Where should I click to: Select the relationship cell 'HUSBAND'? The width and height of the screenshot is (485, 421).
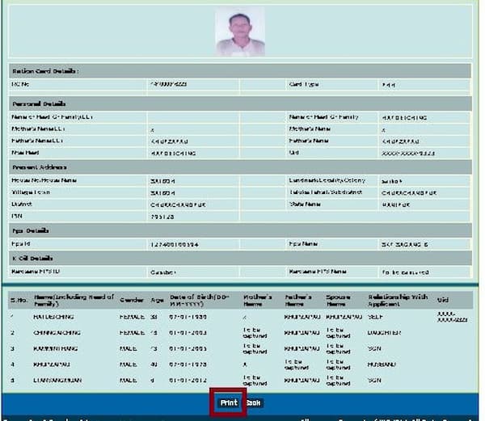[x=382, y=364]
